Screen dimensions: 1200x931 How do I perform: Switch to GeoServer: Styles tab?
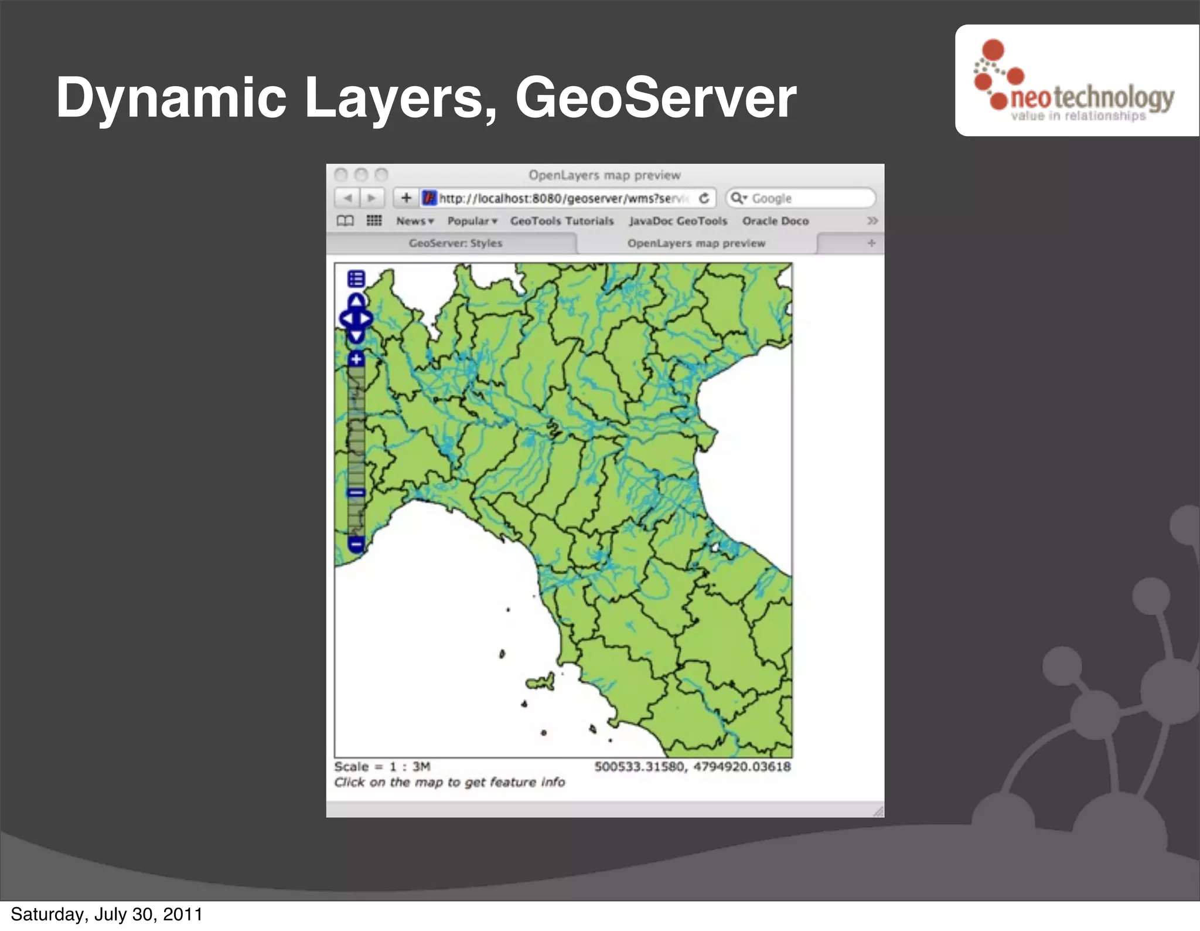click(455, 243)
